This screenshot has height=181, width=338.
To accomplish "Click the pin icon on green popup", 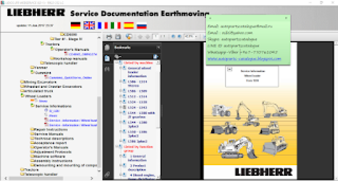I will coord(210,18).
